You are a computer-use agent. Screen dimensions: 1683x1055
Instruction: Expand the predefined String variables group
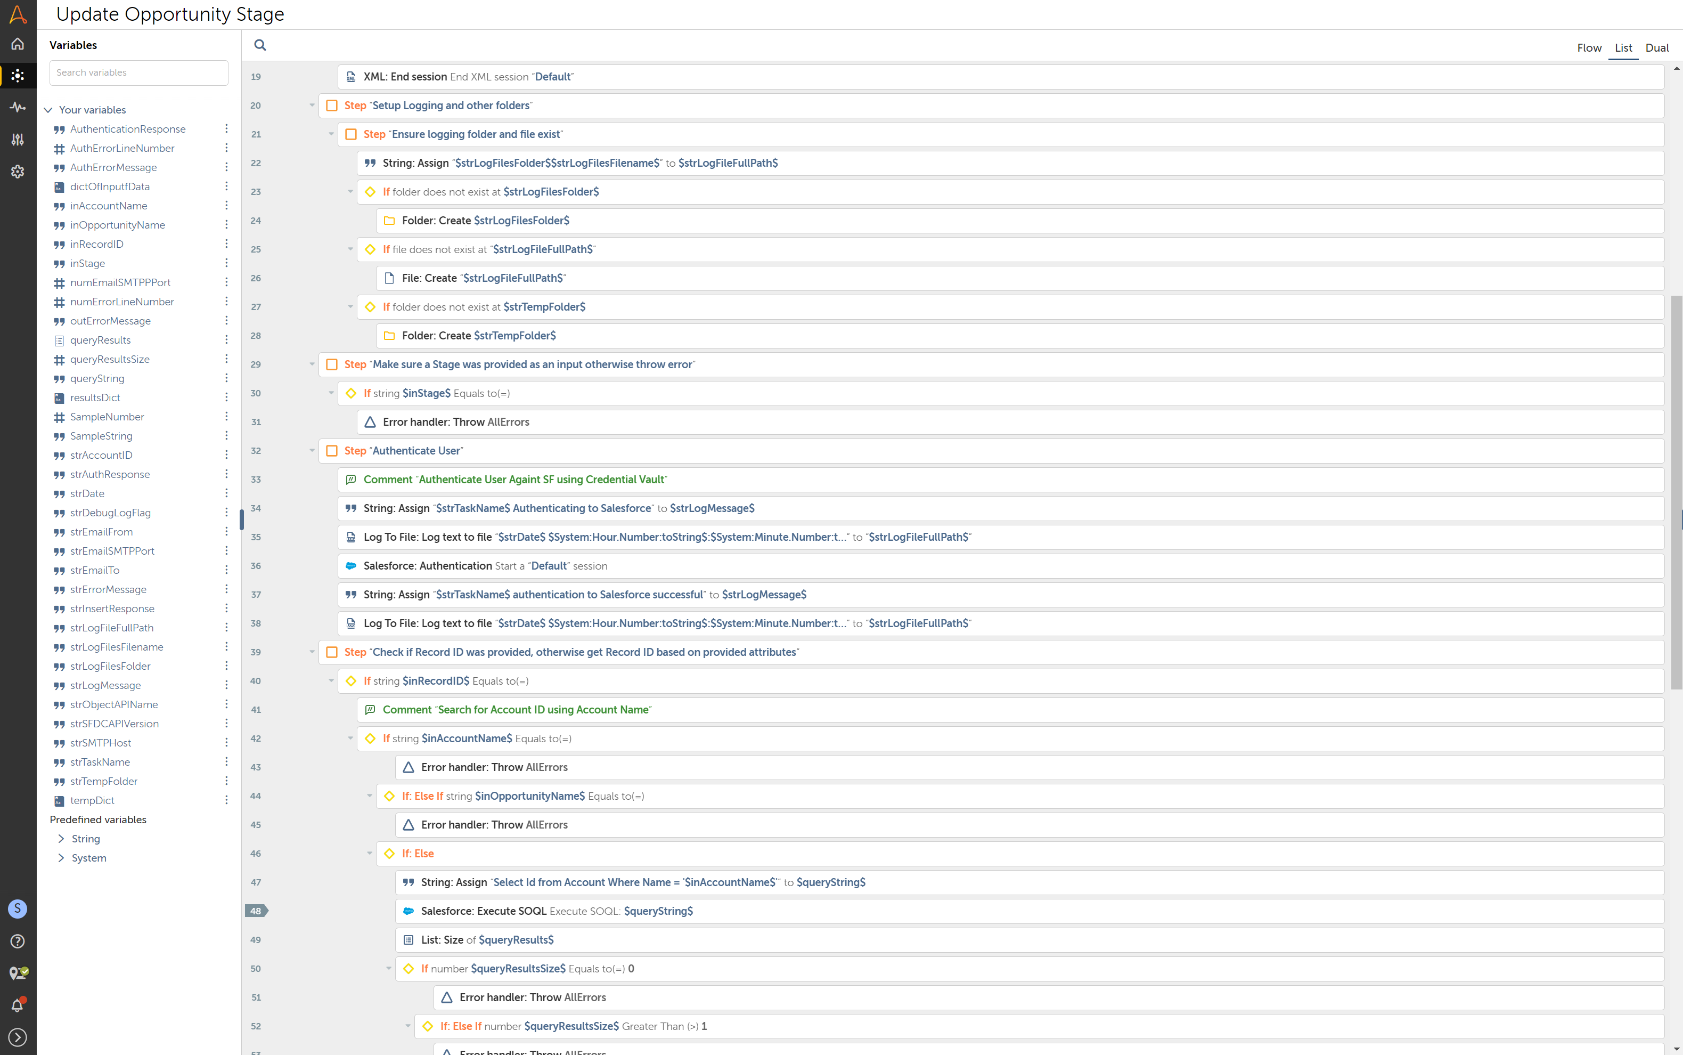(x=61, y=839)
